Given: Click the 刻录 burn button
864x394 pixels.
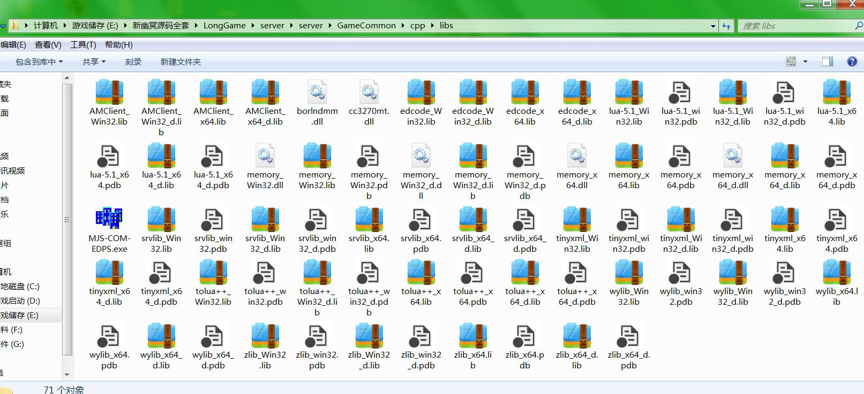Looking at the screenshot, I should click(133, 61).
